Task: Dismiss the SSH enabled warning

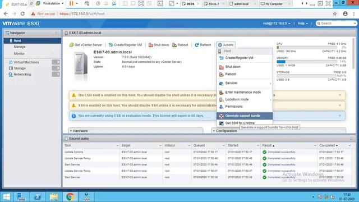Action: pos(340,105)
